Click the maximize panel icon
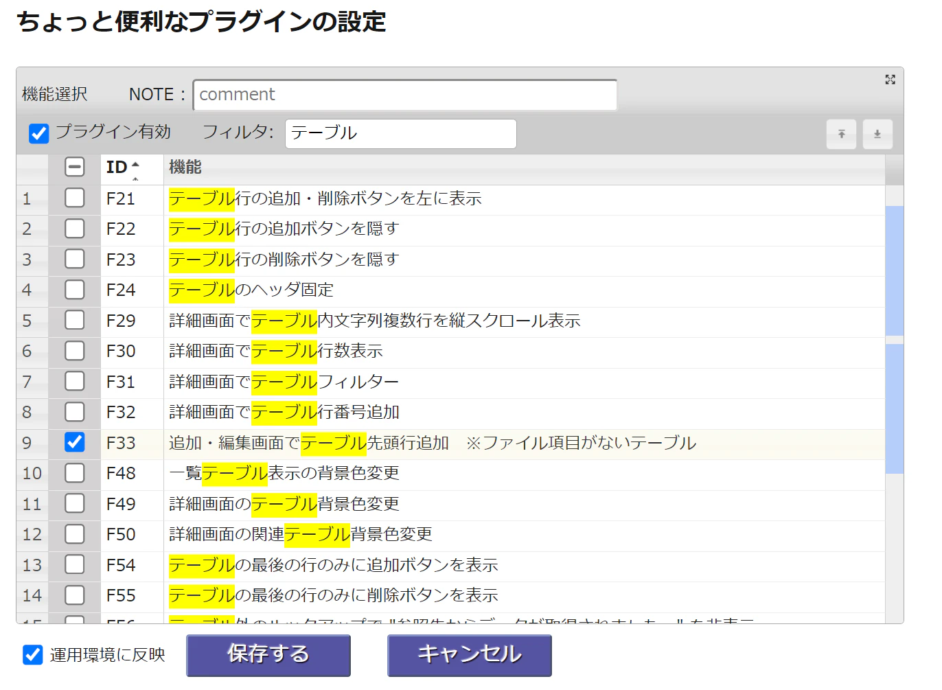 (890, 80)
